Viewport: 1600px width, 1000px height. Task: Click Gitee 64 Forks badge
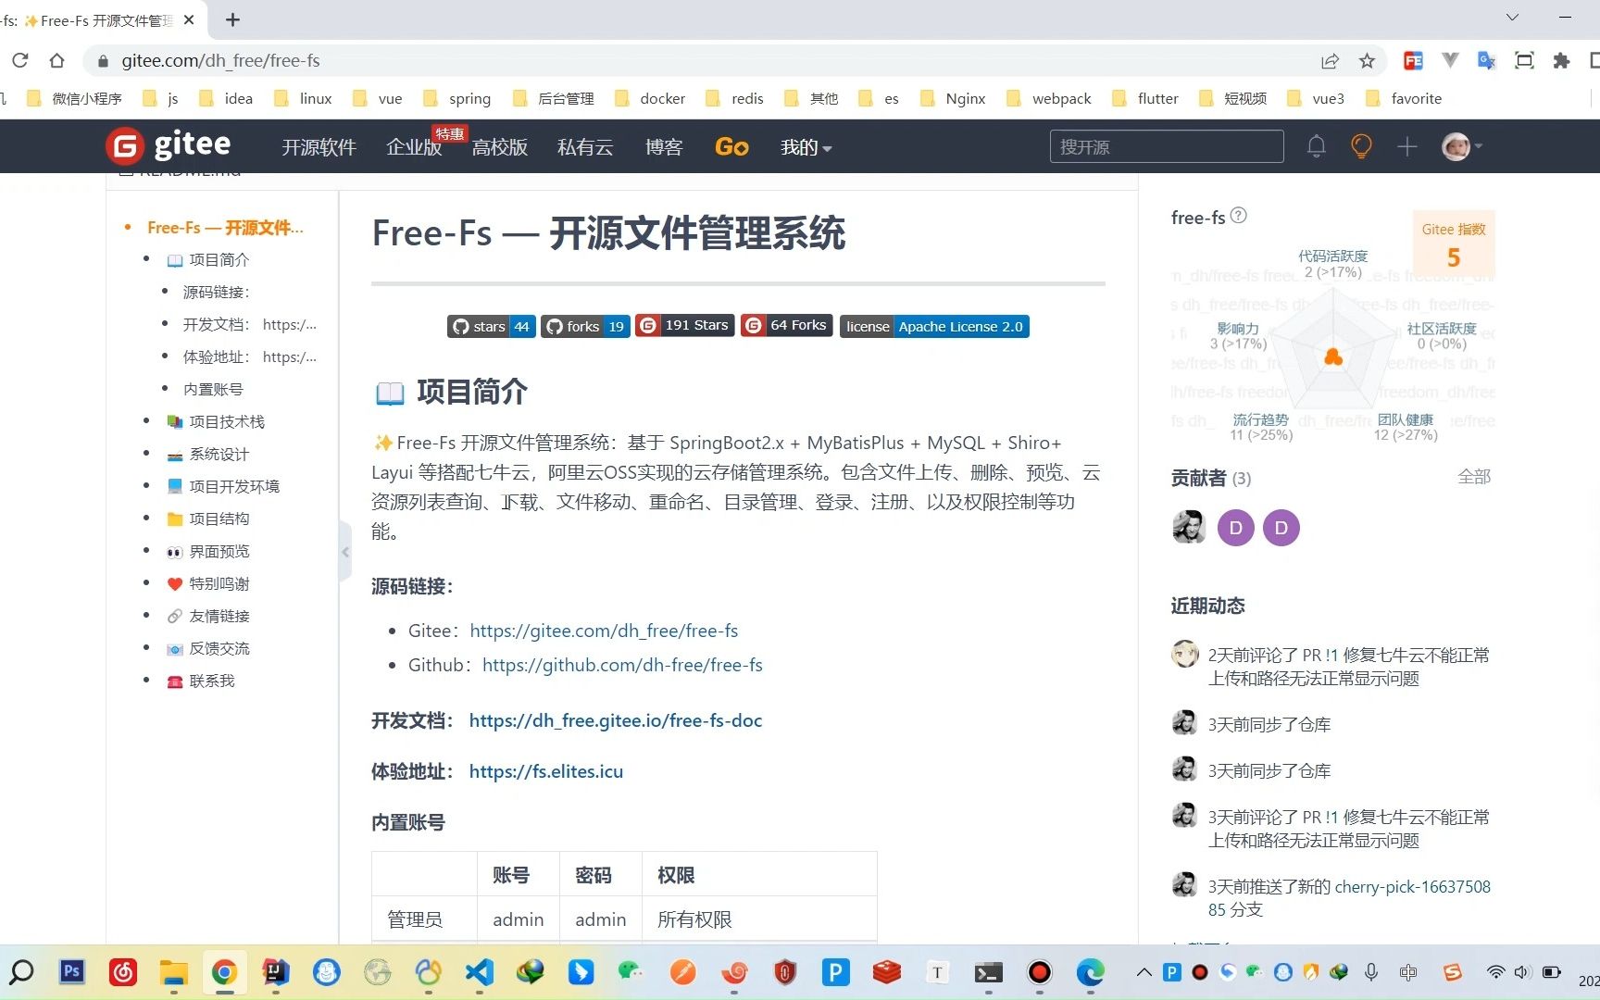(x=786, y=325)
